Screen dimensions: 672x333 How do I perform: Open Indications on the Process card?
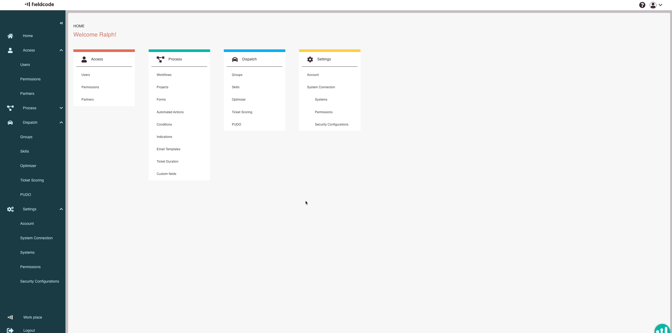164,137
